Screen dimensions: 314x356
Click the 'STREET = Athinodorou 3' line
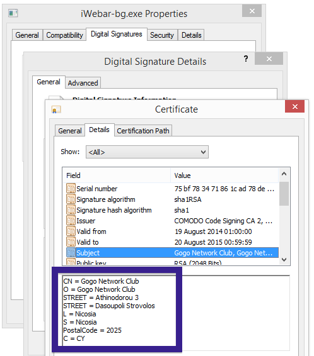pyautogui.click(x=101, y=298)
